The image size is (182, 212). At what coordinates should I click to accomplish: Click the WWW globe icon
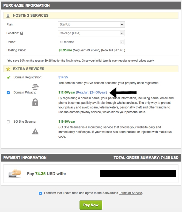pyautogui.click(x=35, y=87)
